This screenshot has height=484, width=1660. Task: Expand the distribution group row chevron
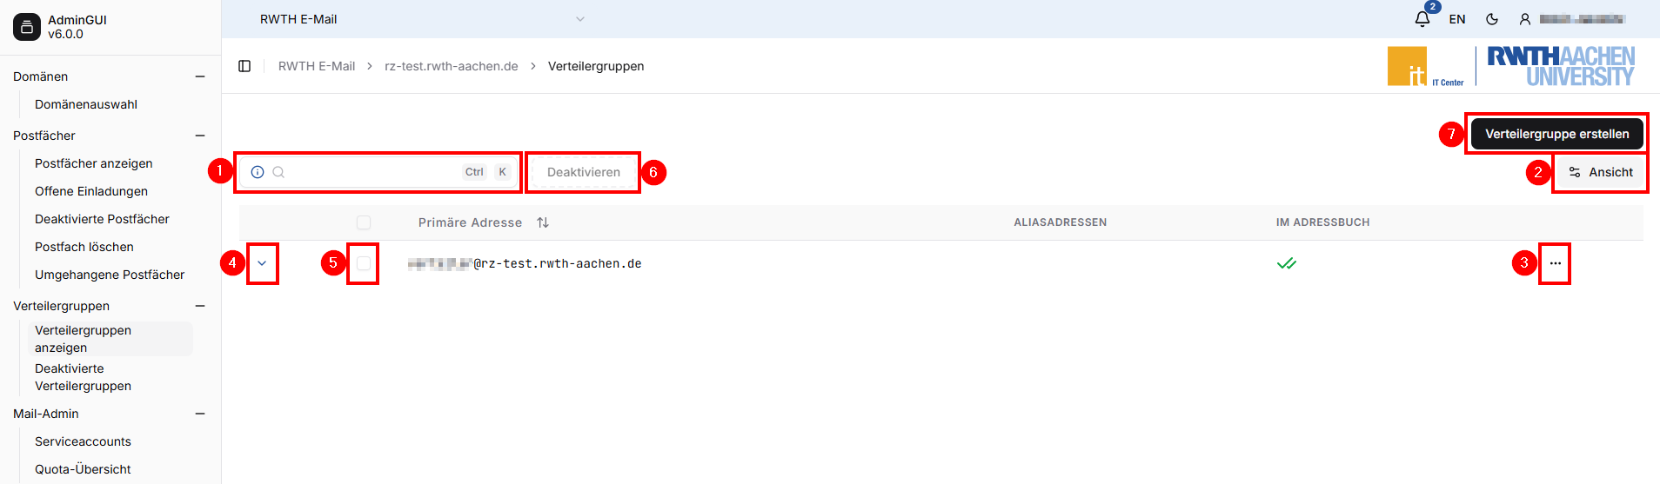(262, 263)
